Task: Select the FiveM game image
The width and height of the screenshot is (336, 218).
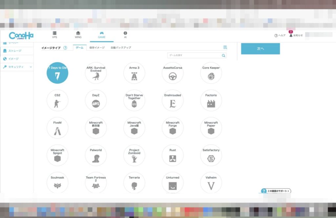Action: 57,128
